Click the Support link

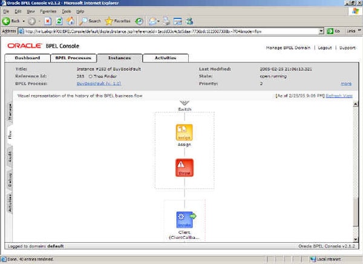[347, 47]
